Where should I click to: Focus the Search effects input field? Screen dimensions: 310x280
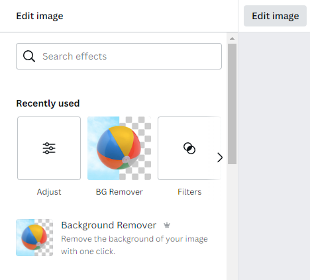click(x=119, y=56)
